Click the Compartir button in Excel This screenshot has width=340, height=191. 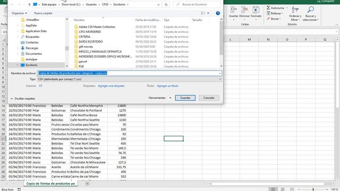tap(326, 2)
